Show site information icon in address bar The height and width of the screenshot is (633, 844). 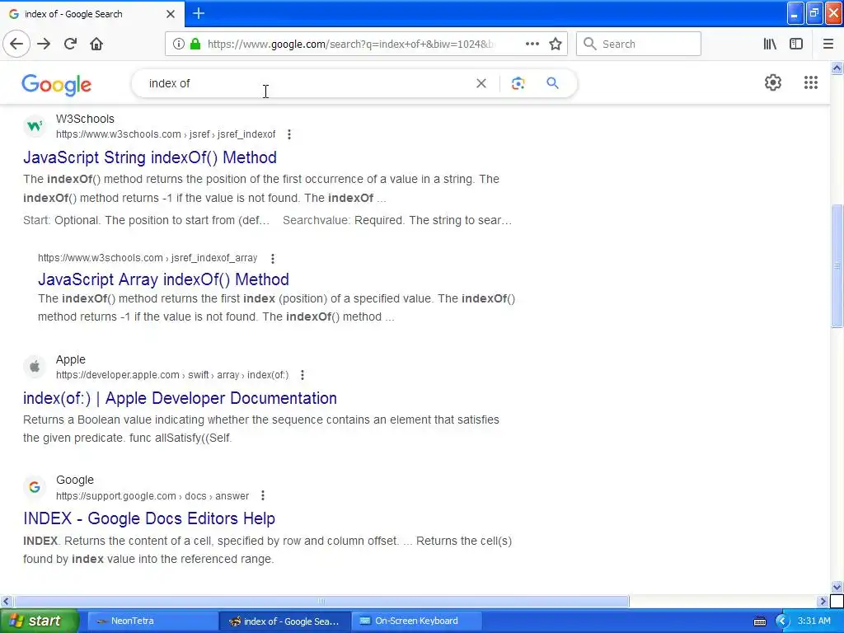[x=179, y=44]
